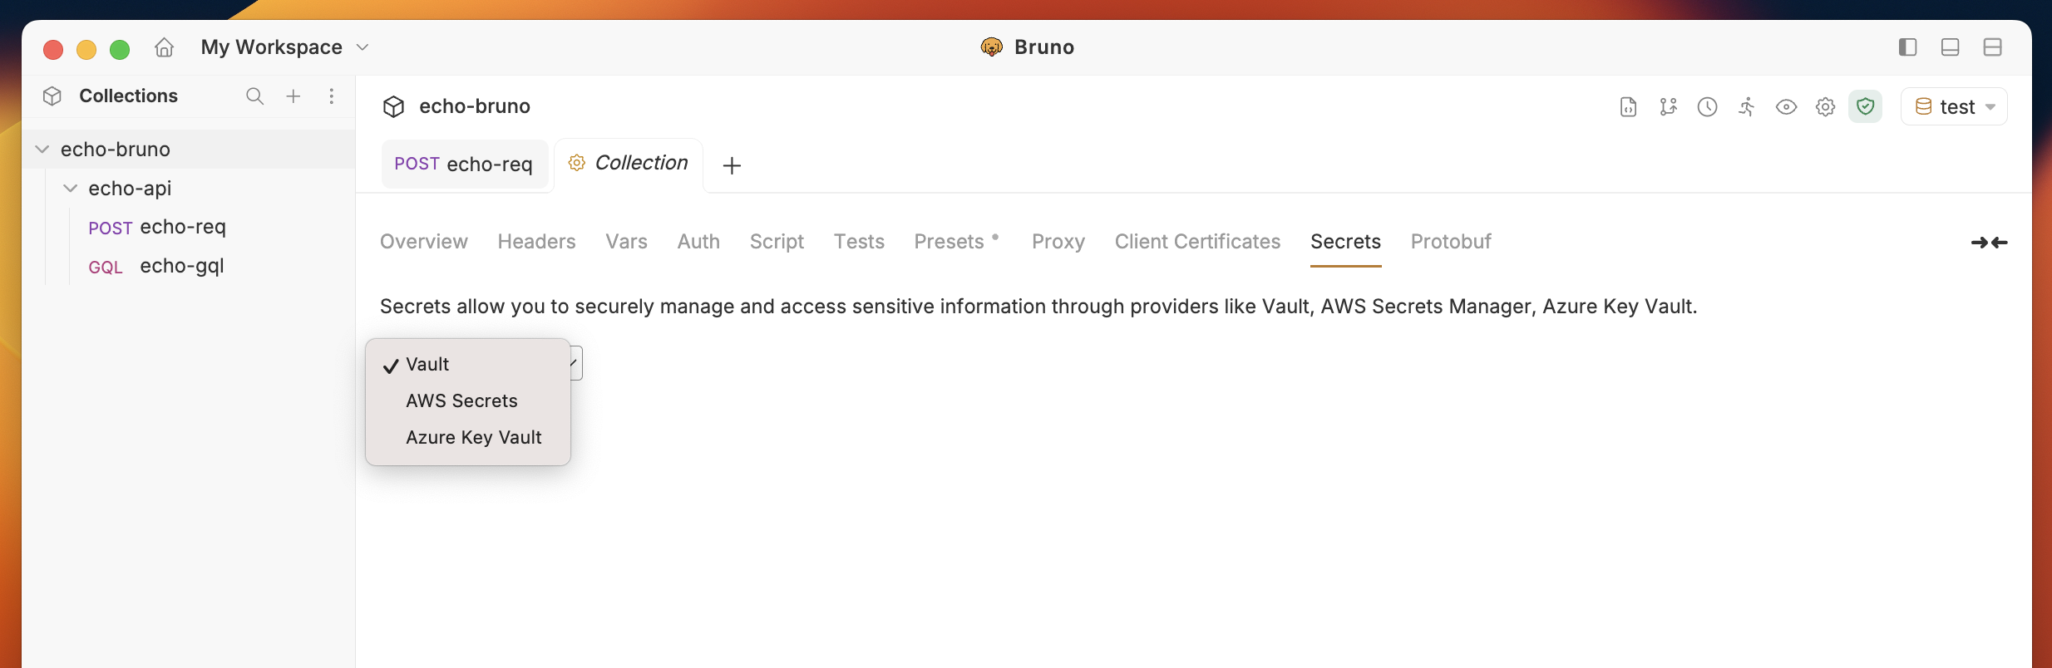Image resolution: width=2052 pixels, height=668 pixels.
Task: Open collection settings with the gear icon
Action: pyautogui.click(x=1825, y=106)
